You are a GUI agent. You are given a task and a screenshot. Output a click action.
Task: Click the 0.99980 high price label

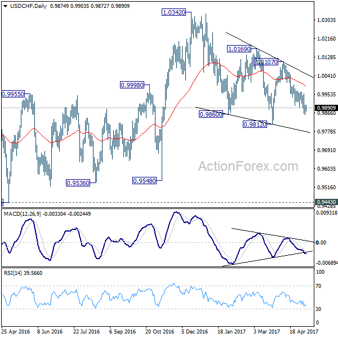coord(132,85)
